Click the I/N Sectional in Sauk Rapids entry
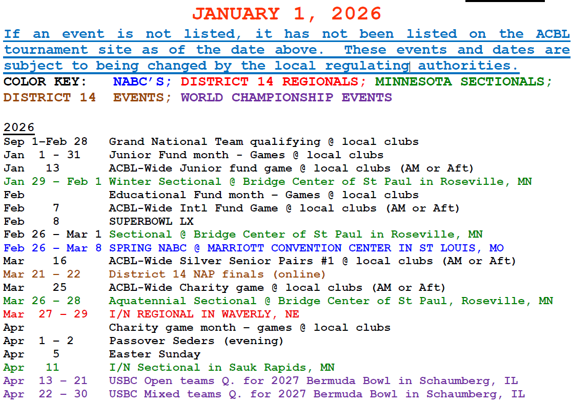 222,367
